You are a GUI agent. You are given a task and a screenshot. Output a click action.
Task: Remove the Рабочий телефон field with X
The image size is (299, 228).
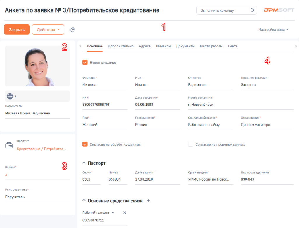coord(124,213)
